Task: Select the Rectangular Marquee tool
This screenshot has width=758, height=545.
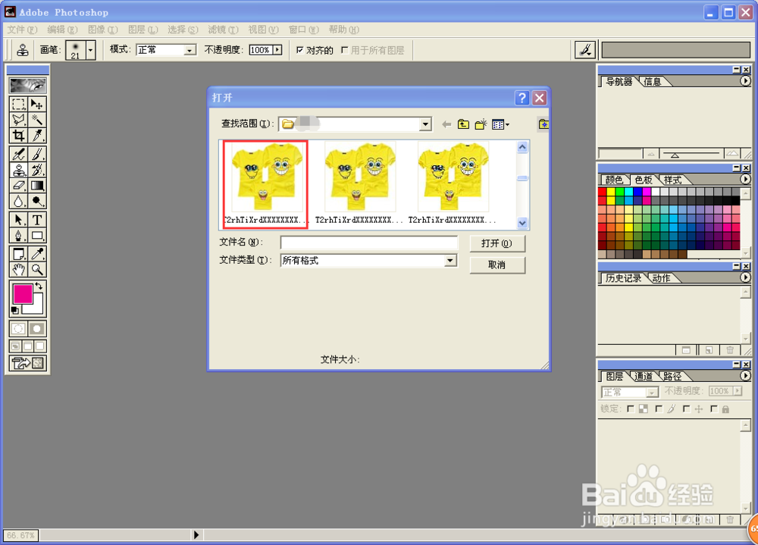Action: [19, 104]
